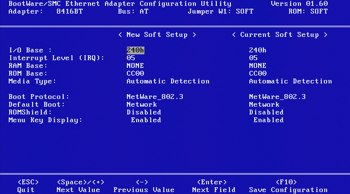Viewport: 350px width, 194px height.
Task: Click the Space/+ Next Value option
Action: point(80,186)
